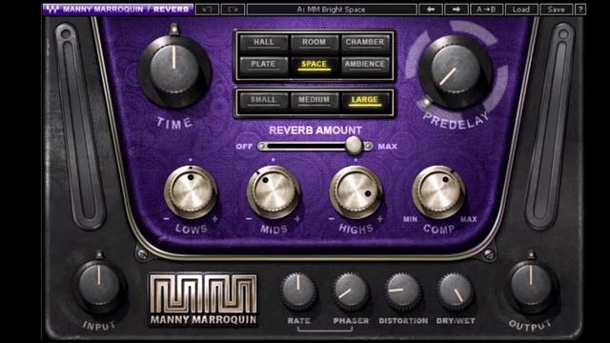Click the Mids EQ knob
Image resolution: width=610 pixels, height=343 pixels.
pyautogui.click(x=274, y=192)
